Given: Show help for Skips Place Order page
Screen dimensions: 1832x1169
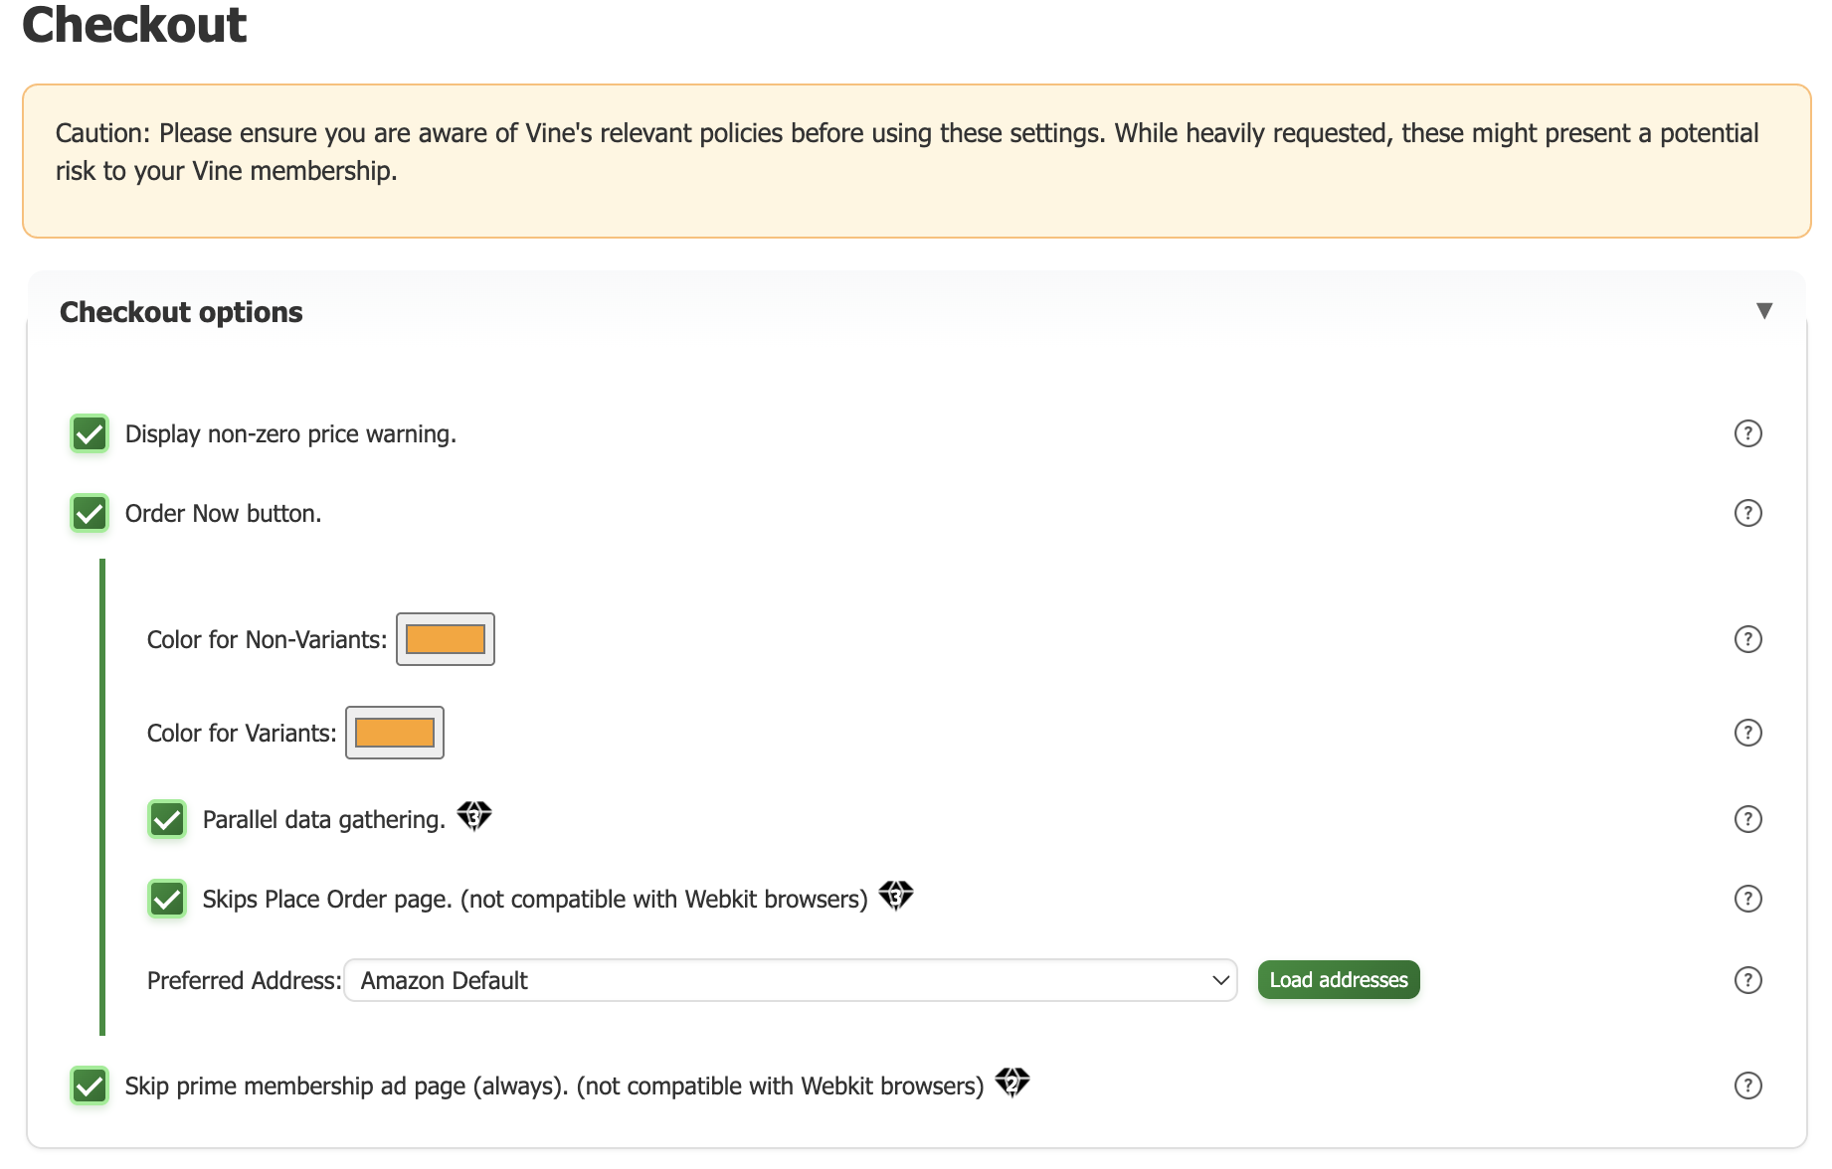Looking at the screenshot, I should [1747, 899].
